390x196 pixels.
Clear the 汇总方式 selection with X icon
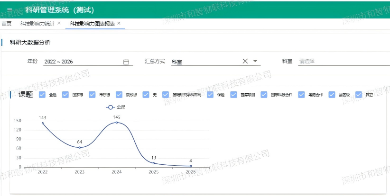245,61
